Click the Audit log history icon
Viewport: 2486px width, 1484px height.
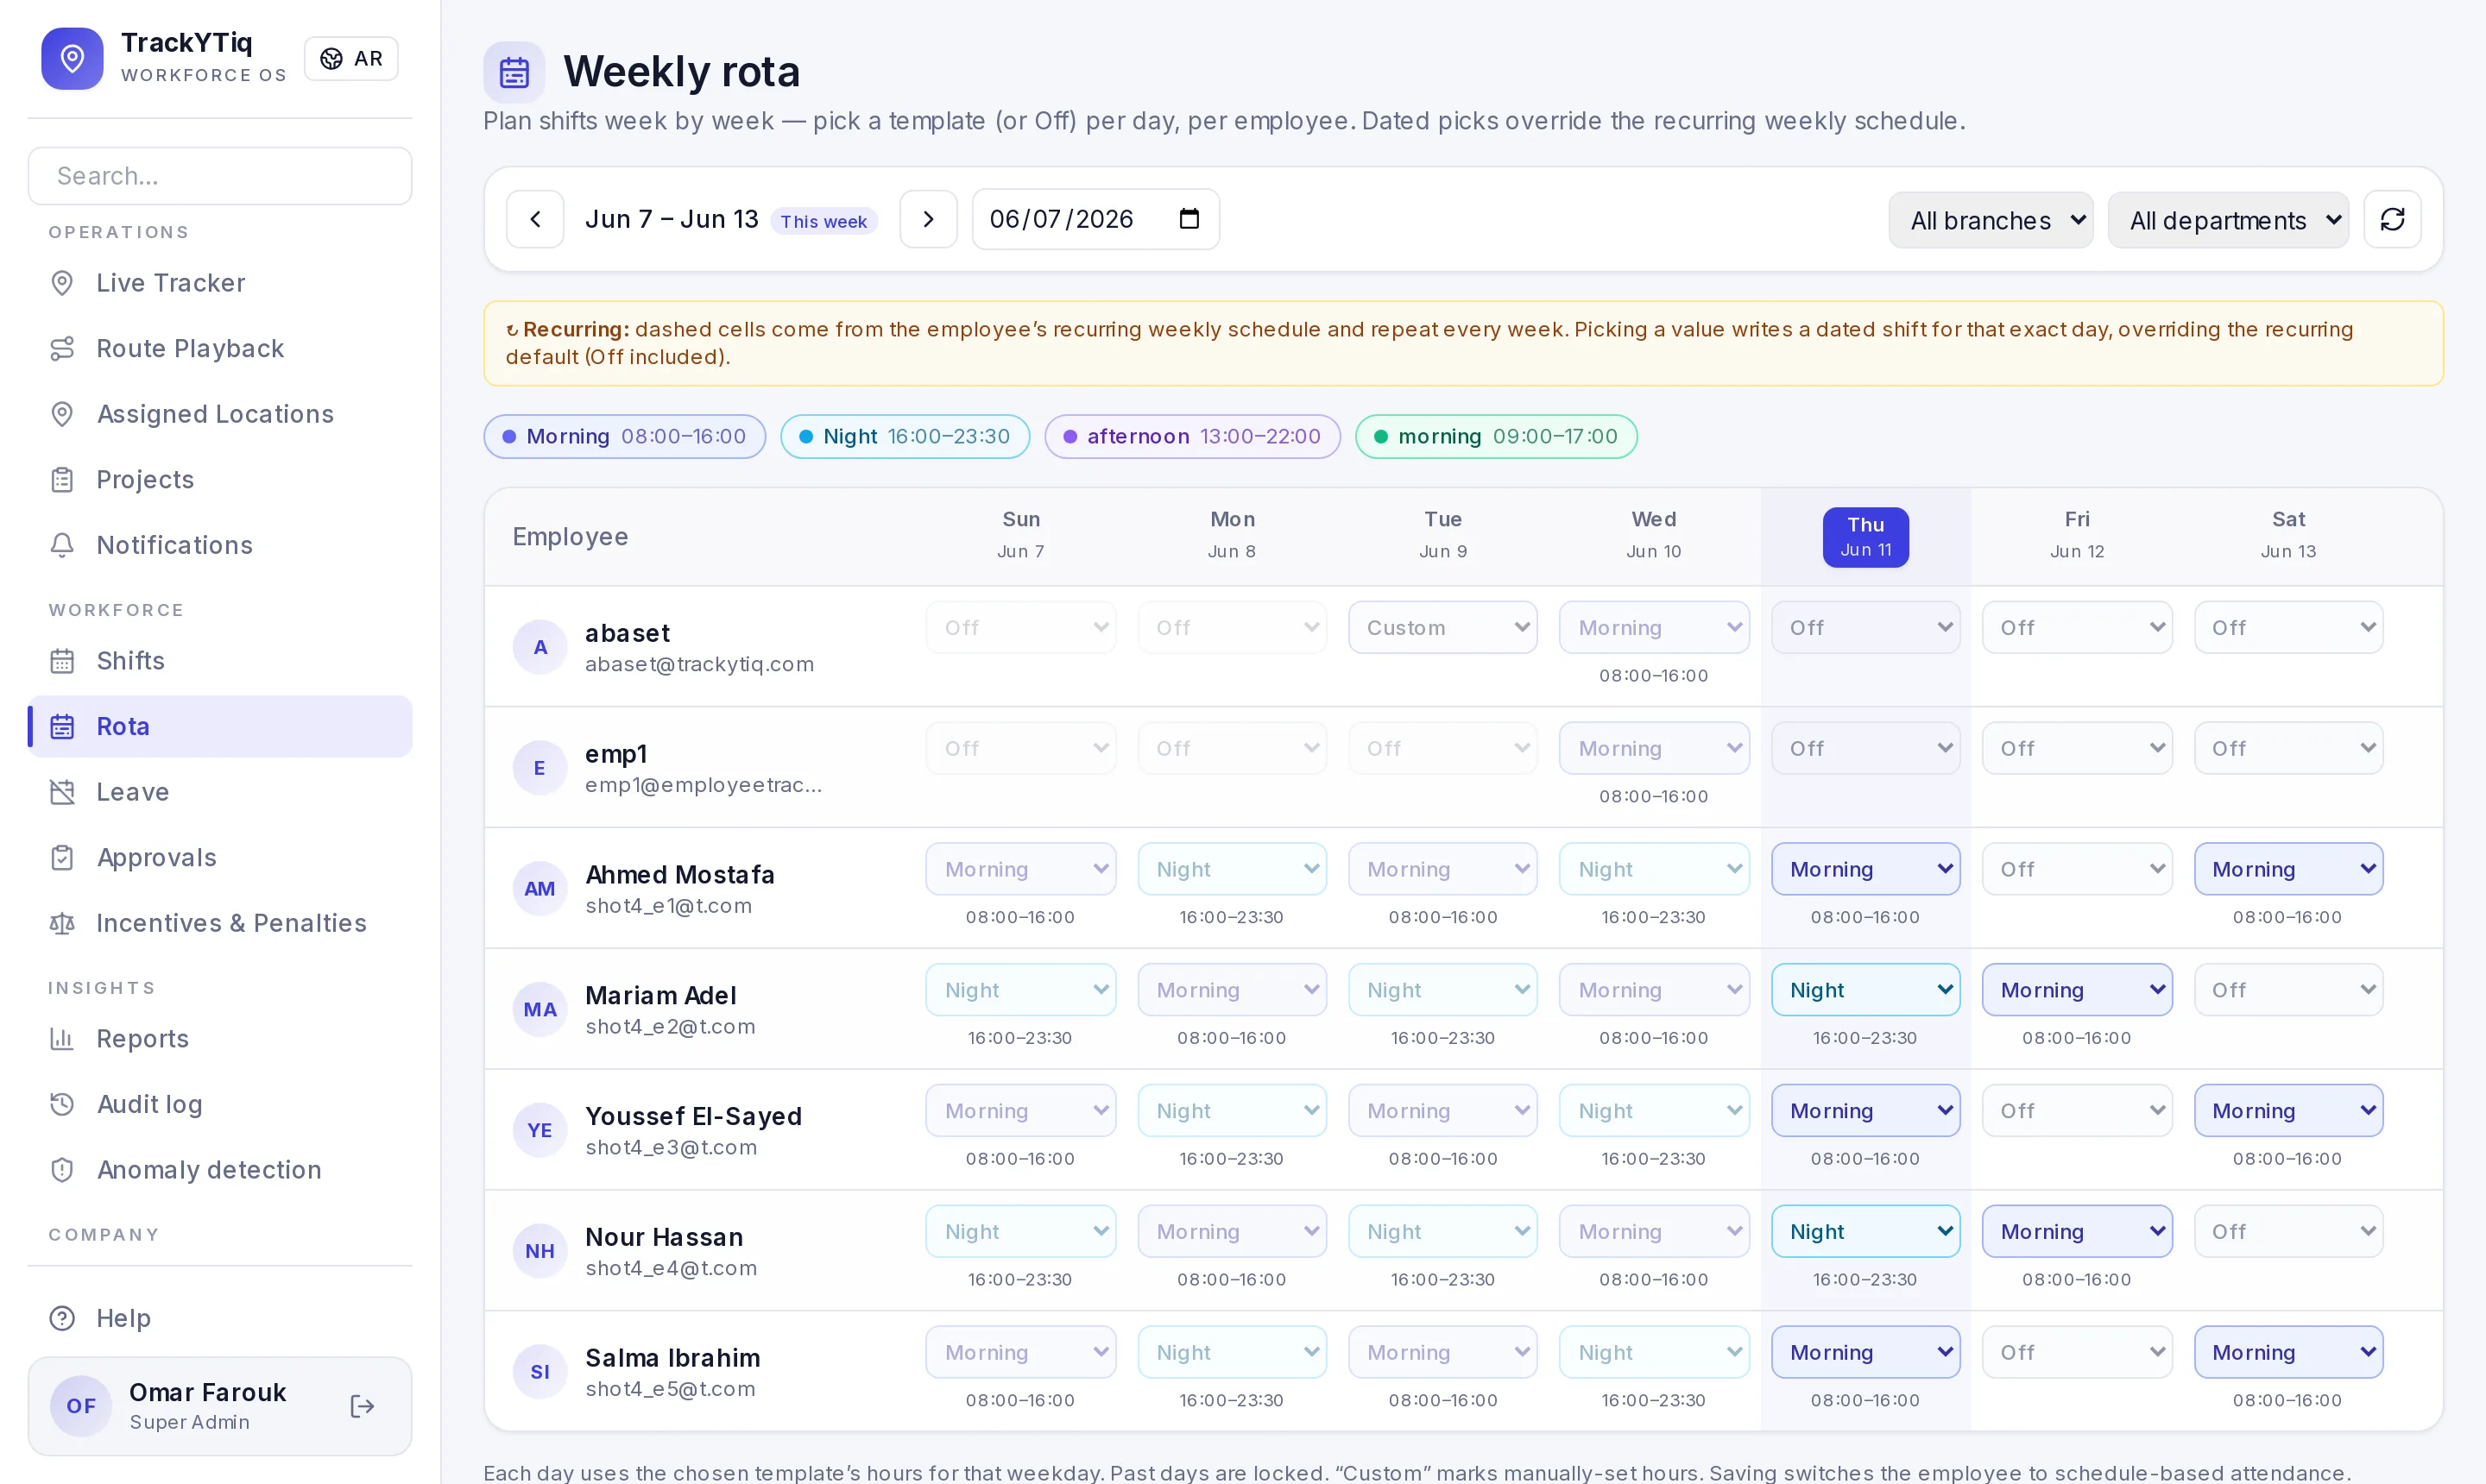(62, 1104)
